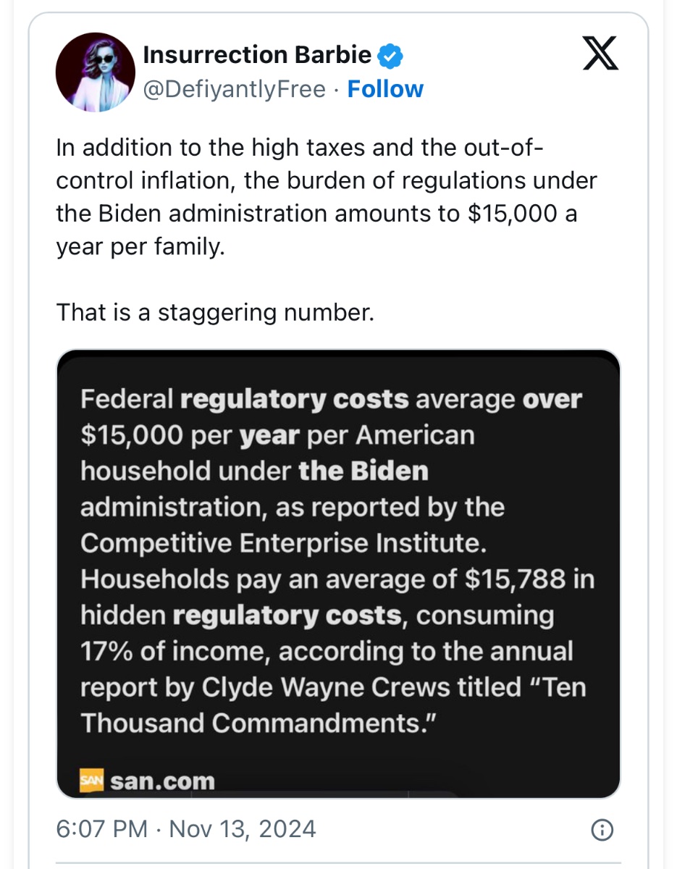Open the san.com source link
Viewport: 677px width, 869px height.
[163, 781]
